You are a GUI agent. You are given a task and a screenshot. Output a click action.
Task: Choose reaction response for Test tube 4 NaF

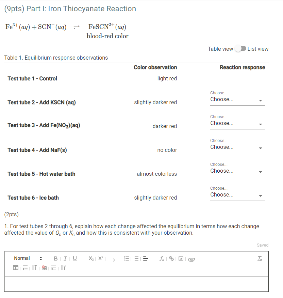[x=237, y=147]
